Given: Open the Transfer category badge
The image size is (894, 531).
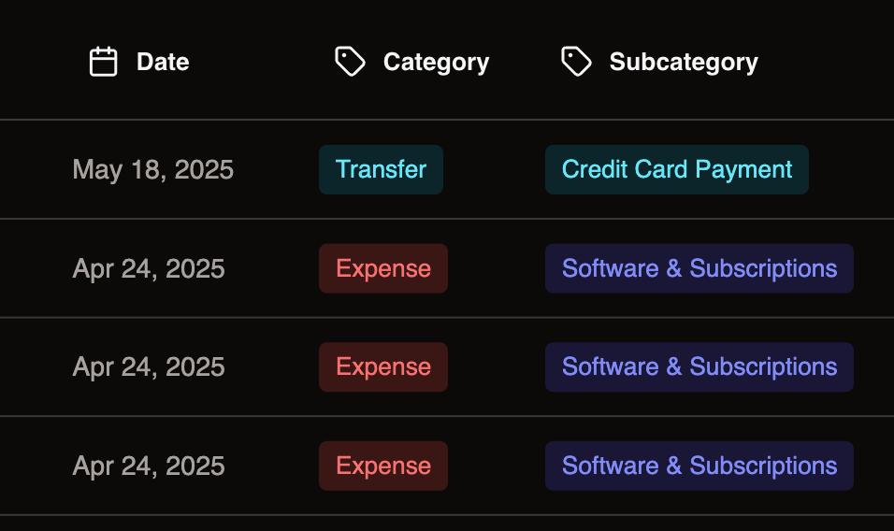Looking at the screenshot, I should (381, 170).
